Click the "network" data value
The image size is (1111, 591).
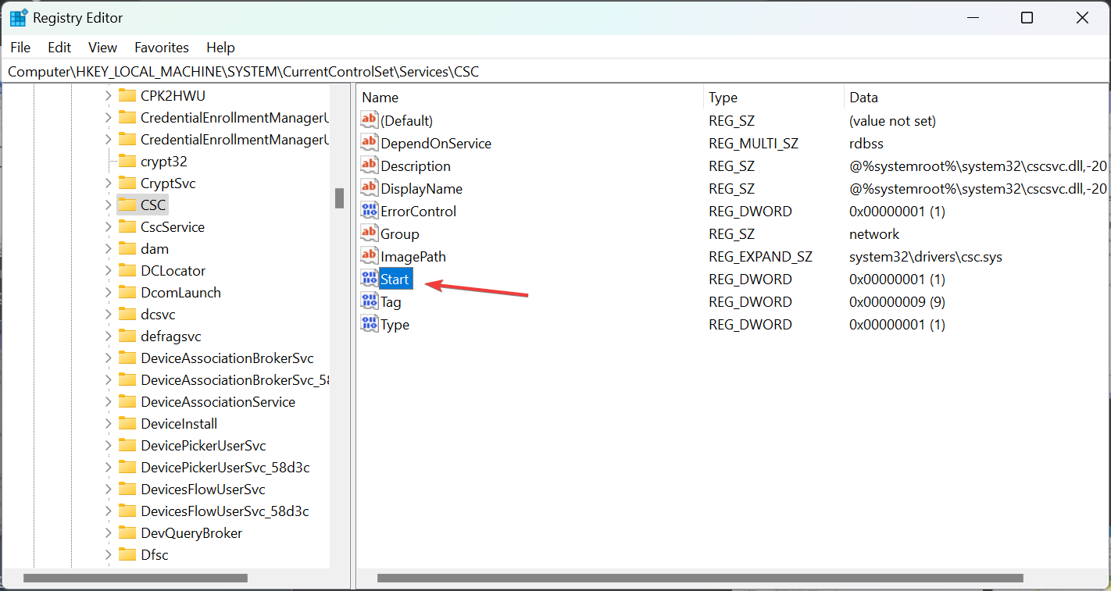point(874,233)
